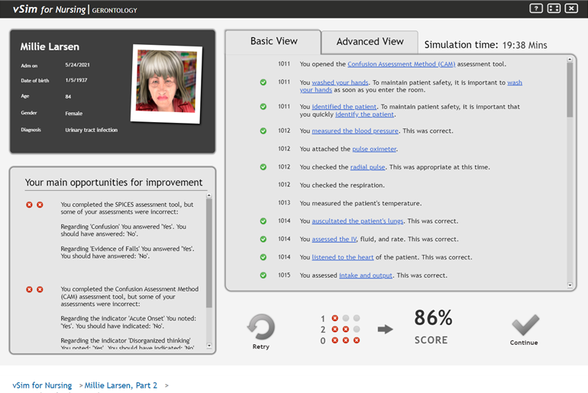
Task: Open the 'assessed the IV' link
Action: (x=334, y=239)
